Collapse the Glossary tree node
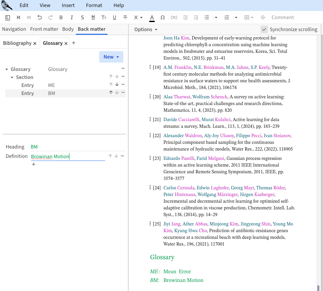323x291 pixels. pos(7,69)
